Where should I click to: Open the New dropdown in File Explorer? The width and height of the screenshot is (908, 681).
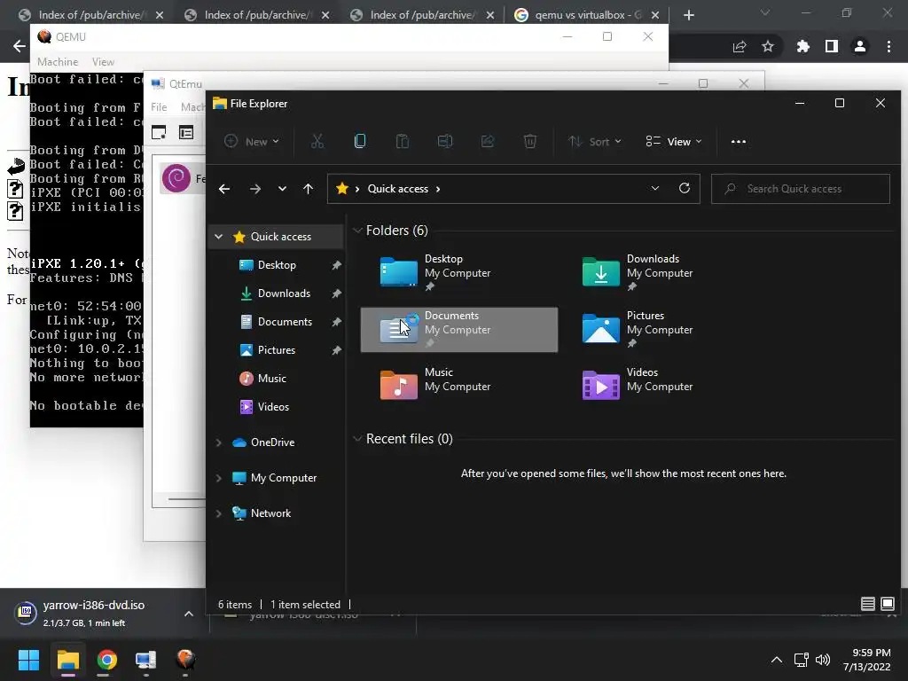click(252, 141)
